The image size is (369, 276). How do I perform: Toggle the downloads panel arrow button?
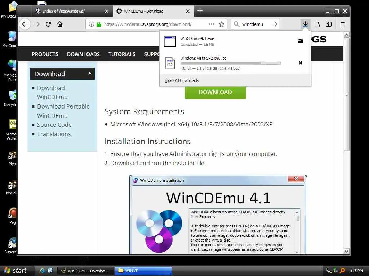pos(305,24)
